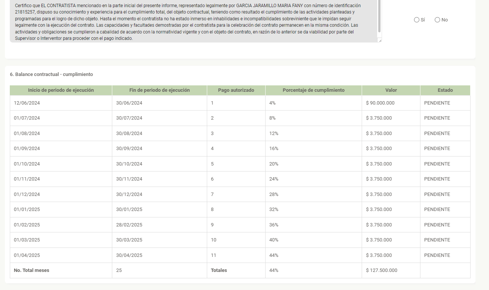The image size is (489, 290).
Task: Select the "No" radio button
Action: click(x=437, y=20)
